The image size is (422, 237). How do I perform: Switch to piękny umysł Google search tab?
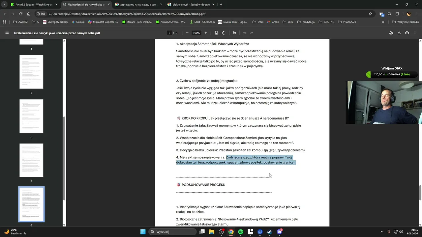coord(191,5)
